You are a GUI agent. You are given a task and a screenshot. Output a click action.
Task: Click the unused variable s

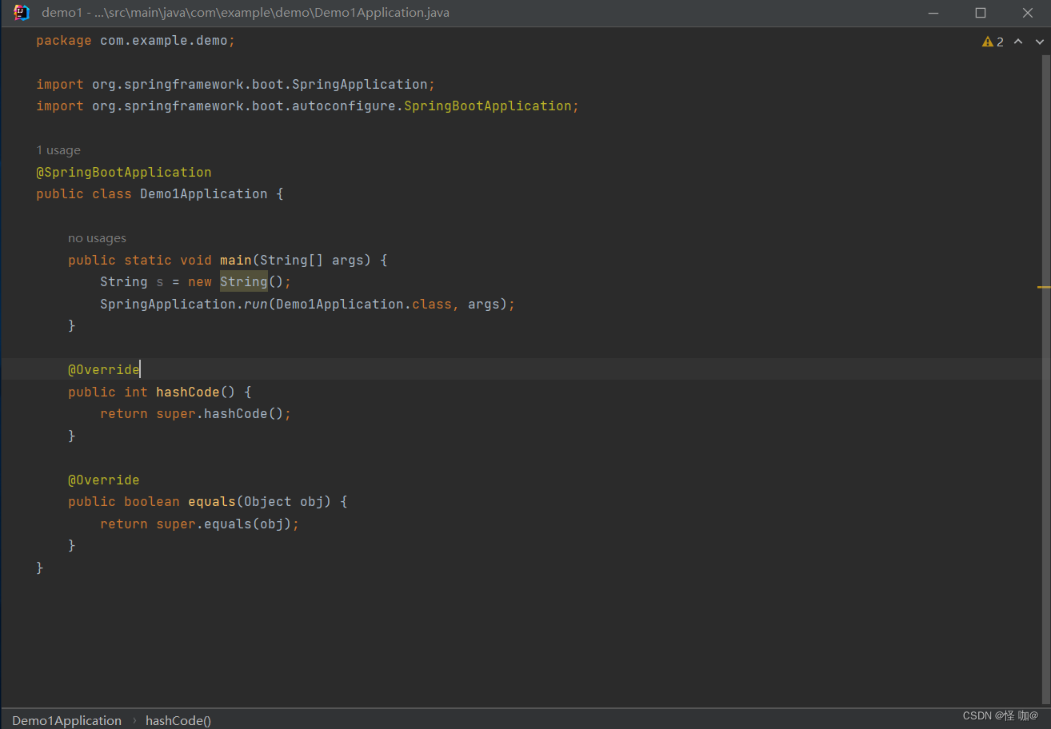point(160,281)
